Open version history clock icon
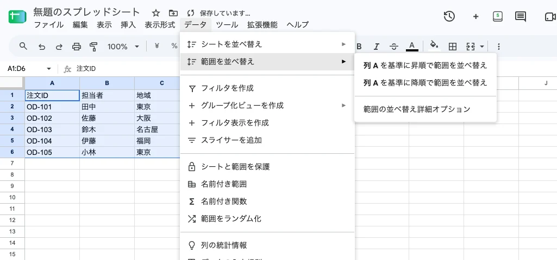 (x=449, y=16)
